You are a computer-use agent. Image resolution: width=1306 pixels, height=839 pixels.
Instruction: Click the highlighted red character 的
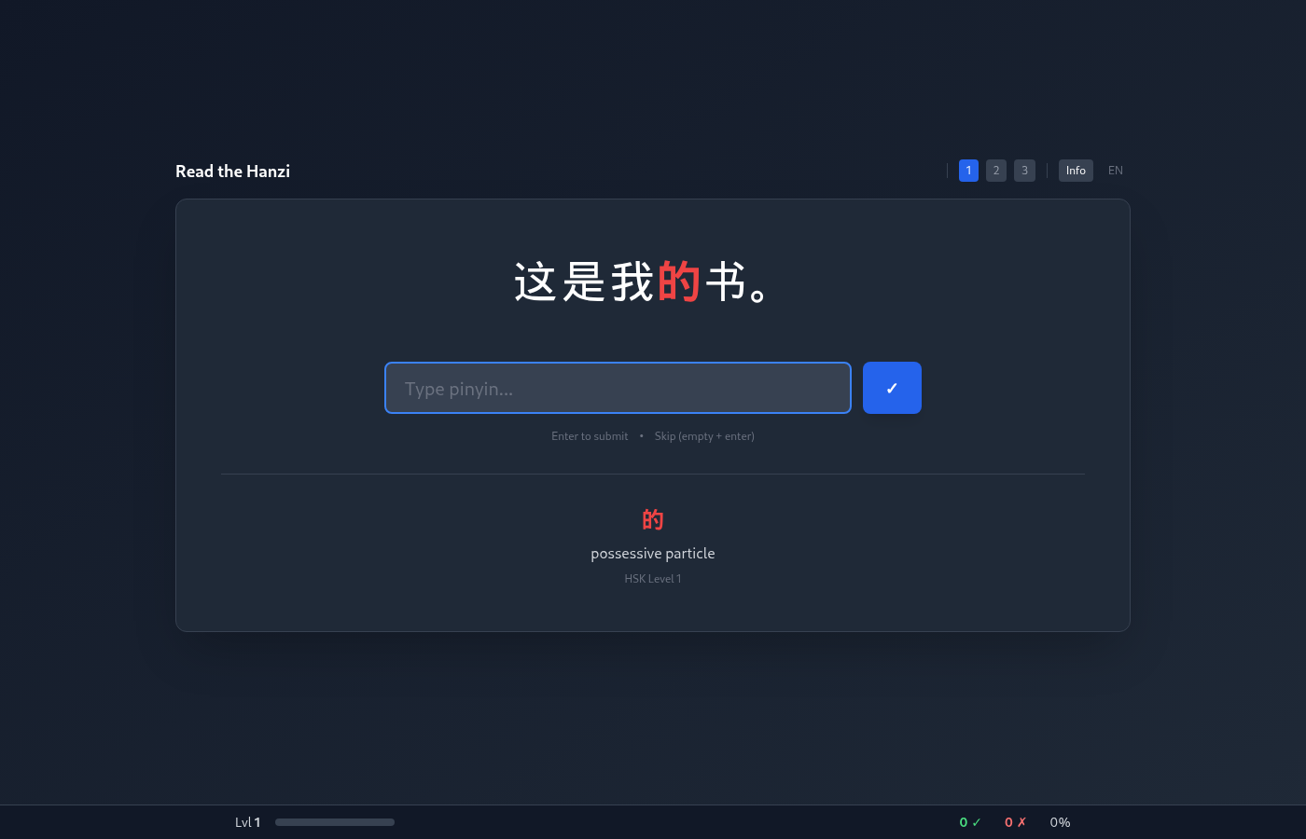pyautogui.click(x=678, y=282)
